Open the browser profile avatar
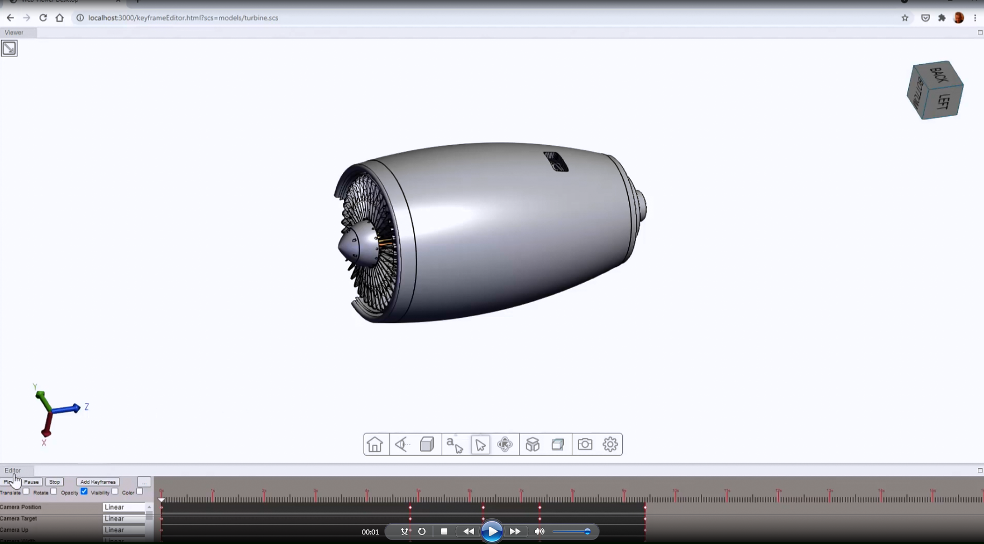The height and width of the screenshot is (544, 984). tap(959, 18)
